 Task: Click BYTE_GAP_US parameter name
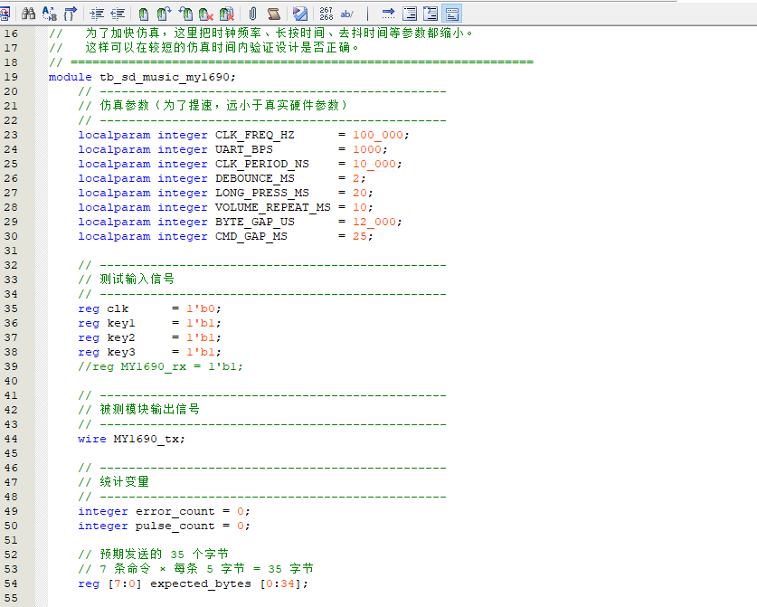(x=254, y=222)
